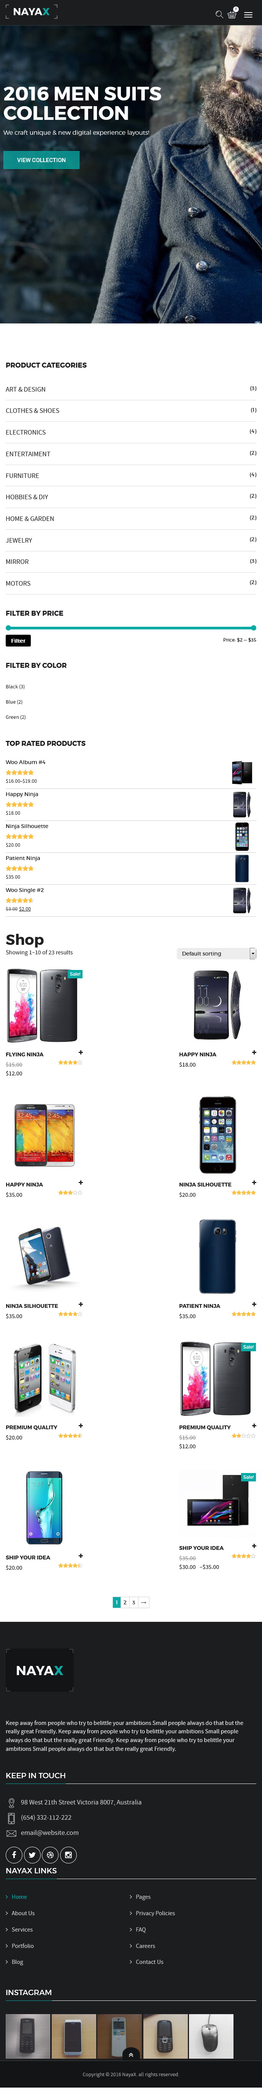Click the scroll-to-top arrow icon

tap(131, 2054)
